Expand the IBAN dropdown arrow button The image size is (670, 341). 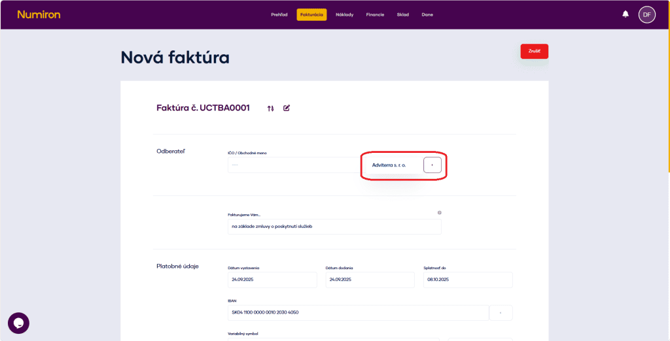[x=501, y=313]
